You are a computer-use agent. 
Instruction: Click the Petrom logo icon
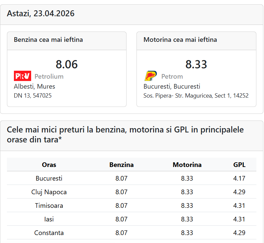tap(151, 76)
